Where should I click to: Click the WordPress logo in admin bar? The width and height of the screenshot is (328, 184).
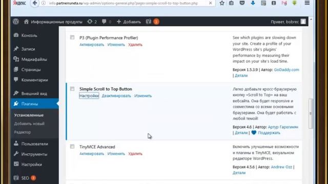pyautogui.click(x=16, y=21)
